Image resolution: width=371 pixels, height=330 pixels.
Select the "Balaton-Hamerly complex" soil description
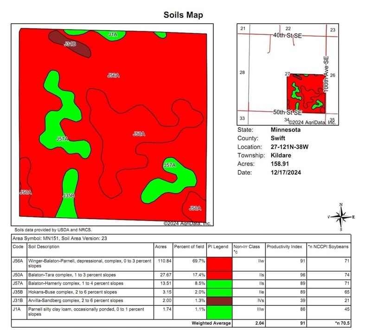[x=76, y=284]
